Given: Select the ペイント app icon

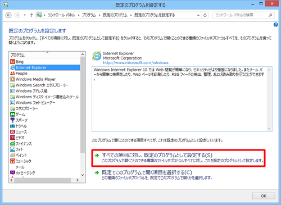Looking at the screenshot, I should [12, 155].
